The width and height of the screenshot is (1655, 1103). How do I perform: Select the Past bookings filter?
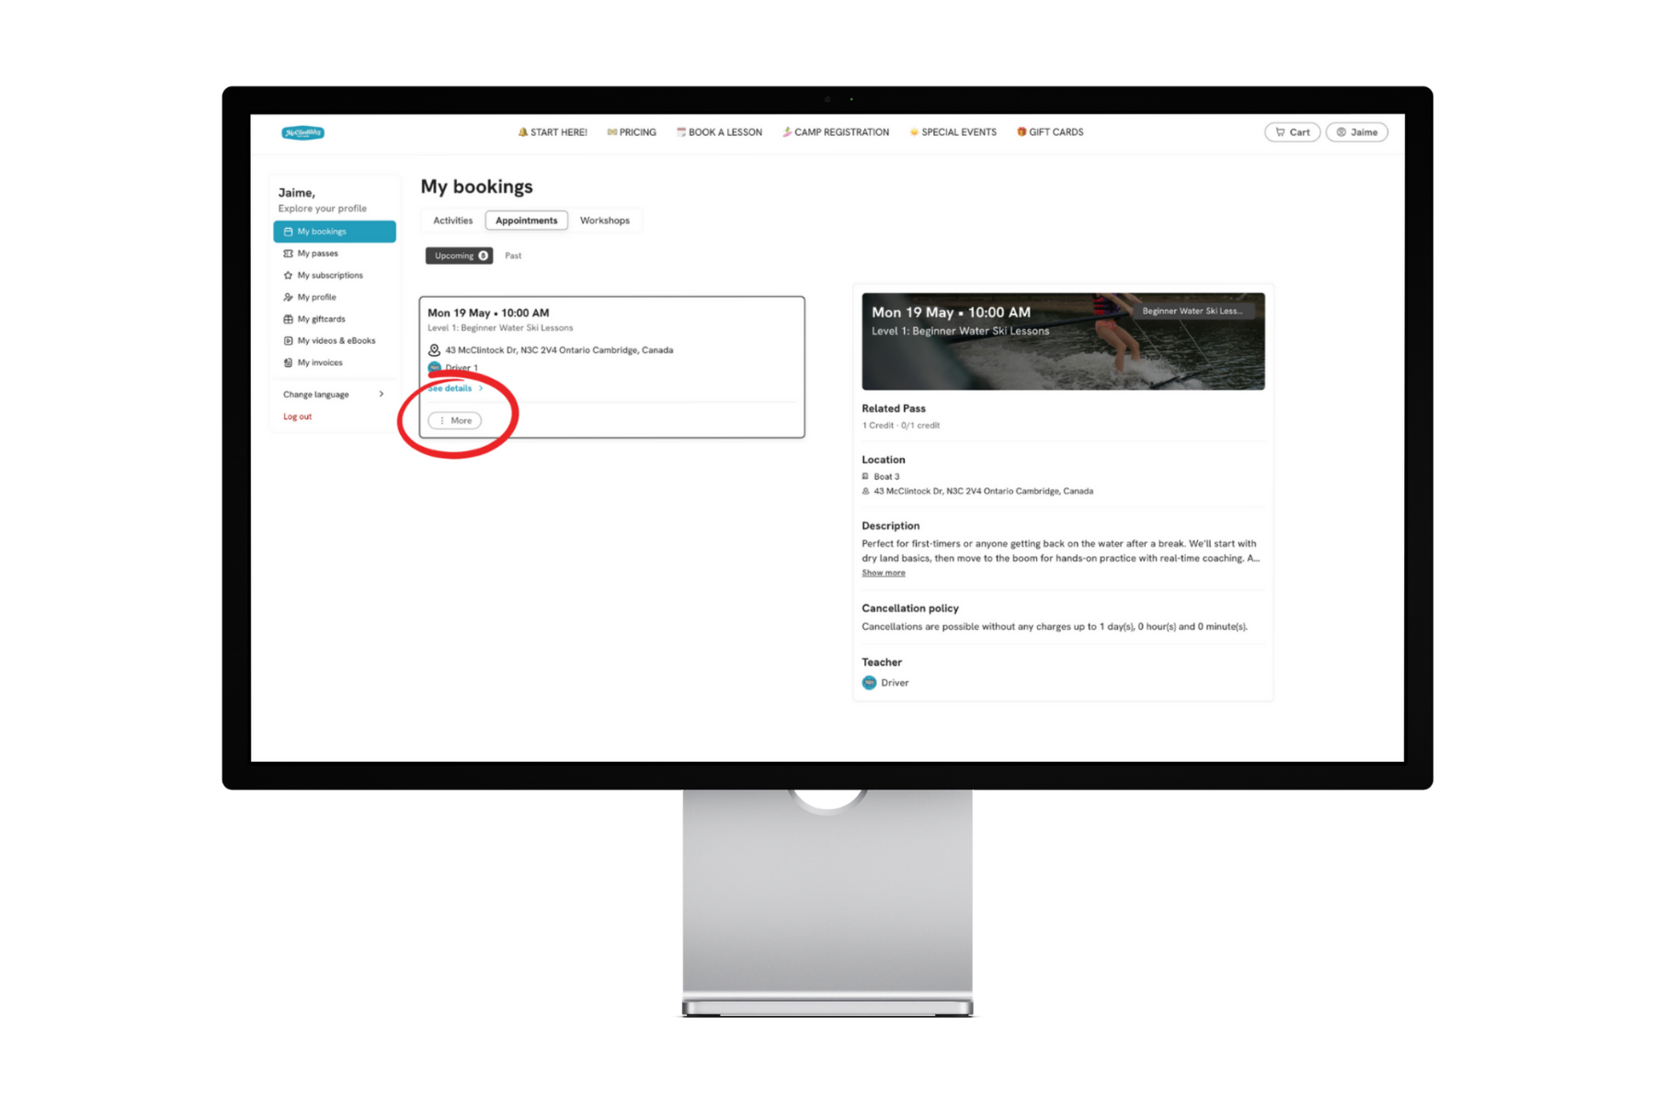click(513, 256)
